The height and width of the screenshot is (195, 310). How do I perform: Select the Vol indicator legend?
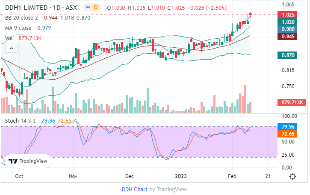coord(9,38)
